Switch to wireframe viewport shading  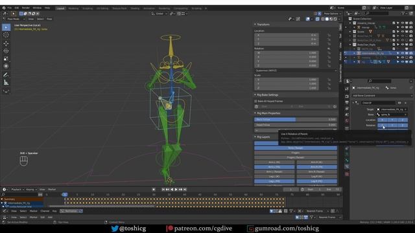[x=323, y=19]
